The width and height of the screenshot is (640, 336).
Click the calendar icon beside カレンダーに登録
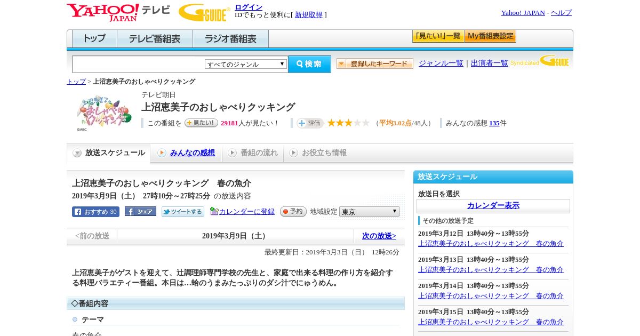(214, 211)
